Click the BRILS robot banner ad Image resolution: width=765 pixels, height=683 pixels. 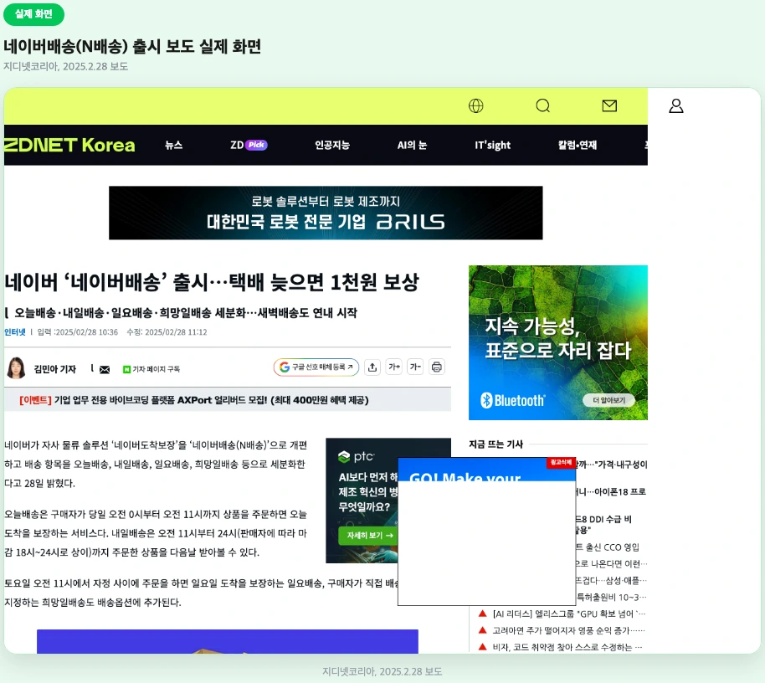pyautogui.click(x=326, y=213)
